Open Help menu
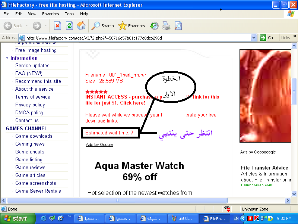The width and height of the screenshot is (298, 224). [84, 14]
